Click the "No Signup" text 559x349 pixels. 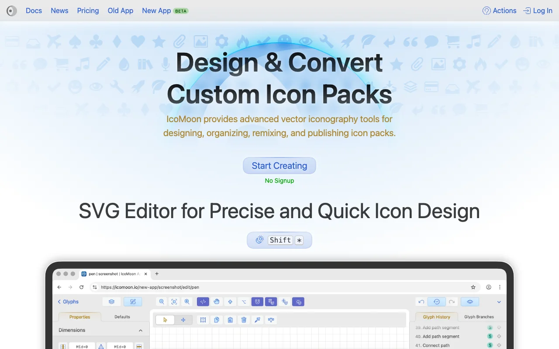(x=279, y=181)
